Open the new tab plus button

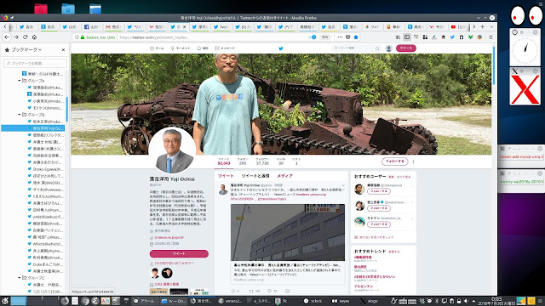click(x=483, y=26)
